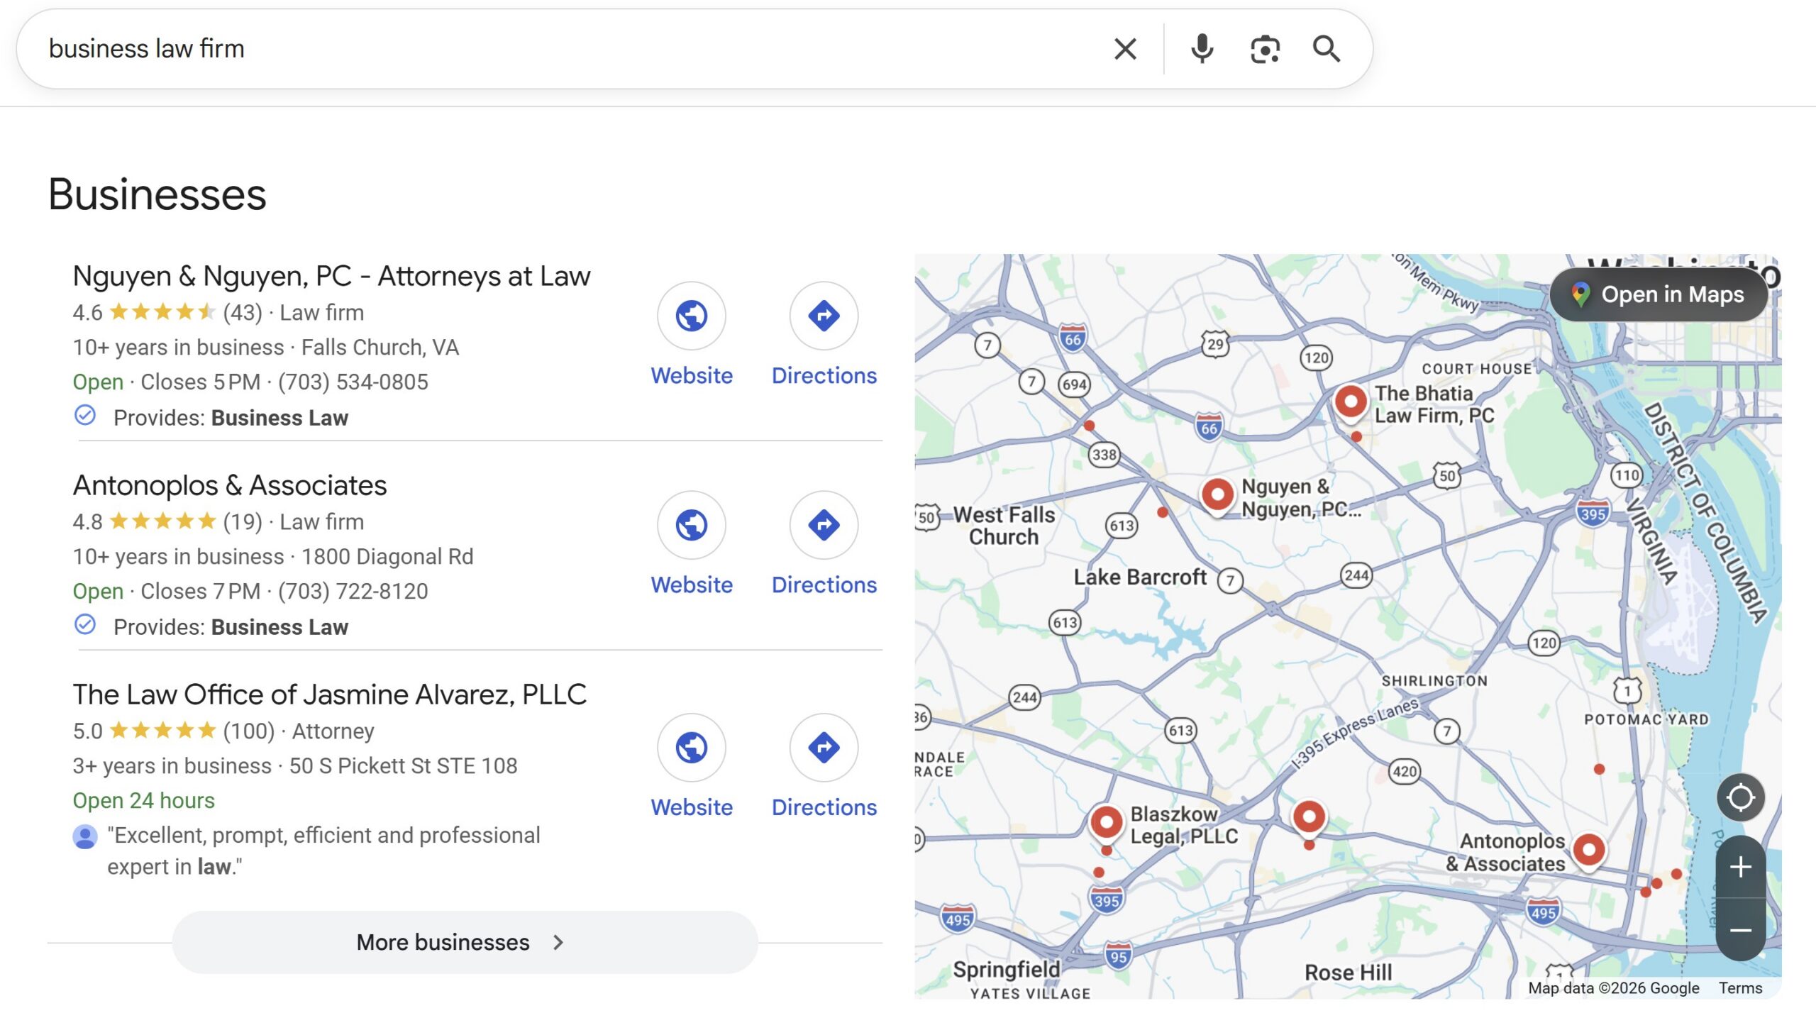Get directions to Nguyen & Nguyen, PC

point(824,316)
